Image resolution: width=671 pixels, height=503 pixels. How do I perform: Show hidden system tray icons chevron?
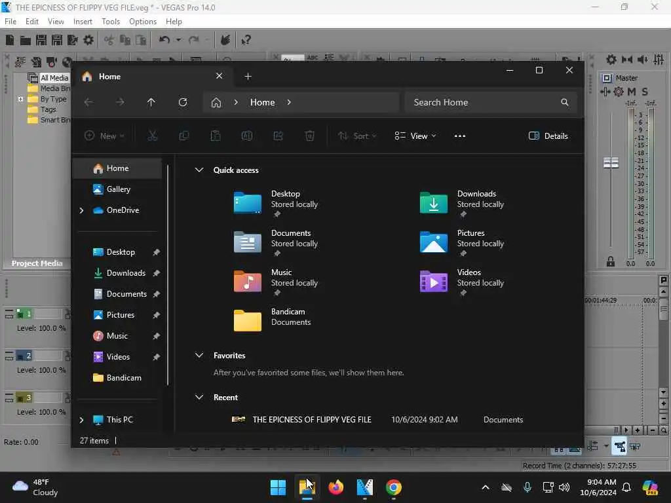(486, 487)
